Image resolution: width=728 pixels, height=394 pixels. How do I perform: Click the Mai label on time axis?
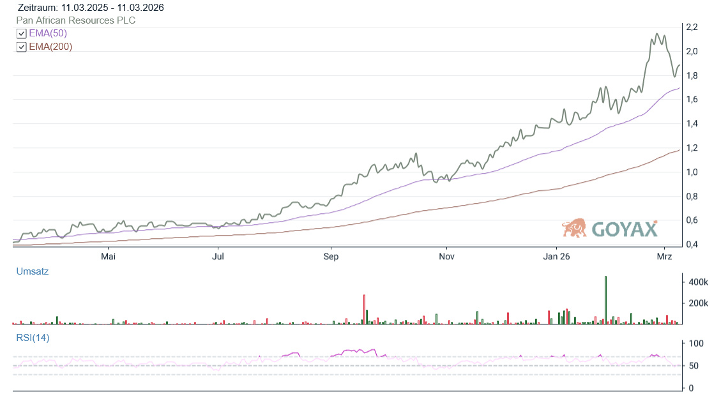[108, 257]
